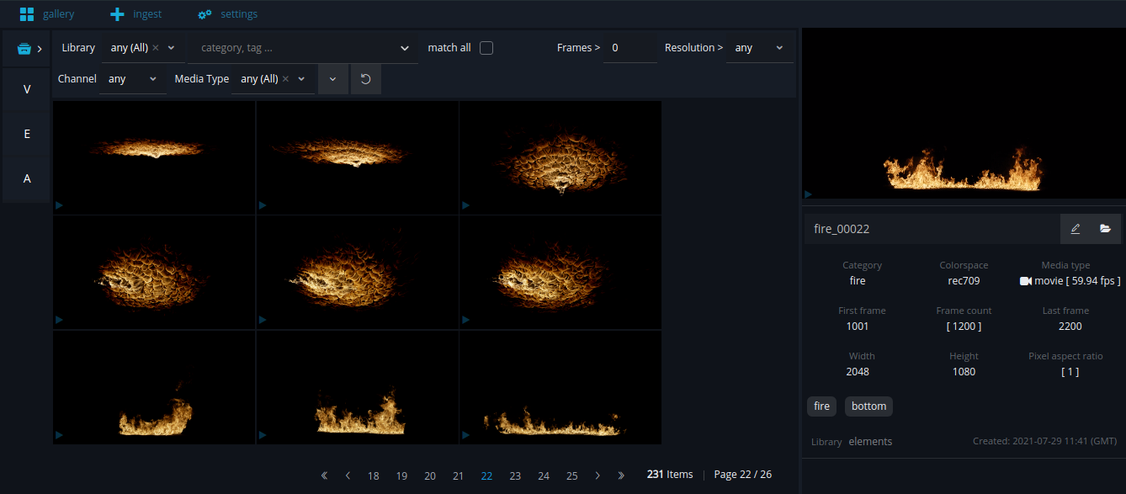Click the edit pencil icon for fire_00022
The height and width of the screenshot is (494, 1126).
[1075, 229]
